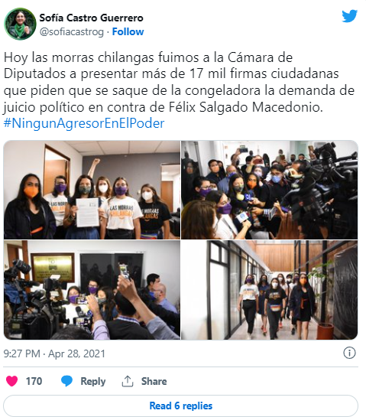Open the 9:27 PM Apr 28, 2021 timestamp

[x=54, y=353]
